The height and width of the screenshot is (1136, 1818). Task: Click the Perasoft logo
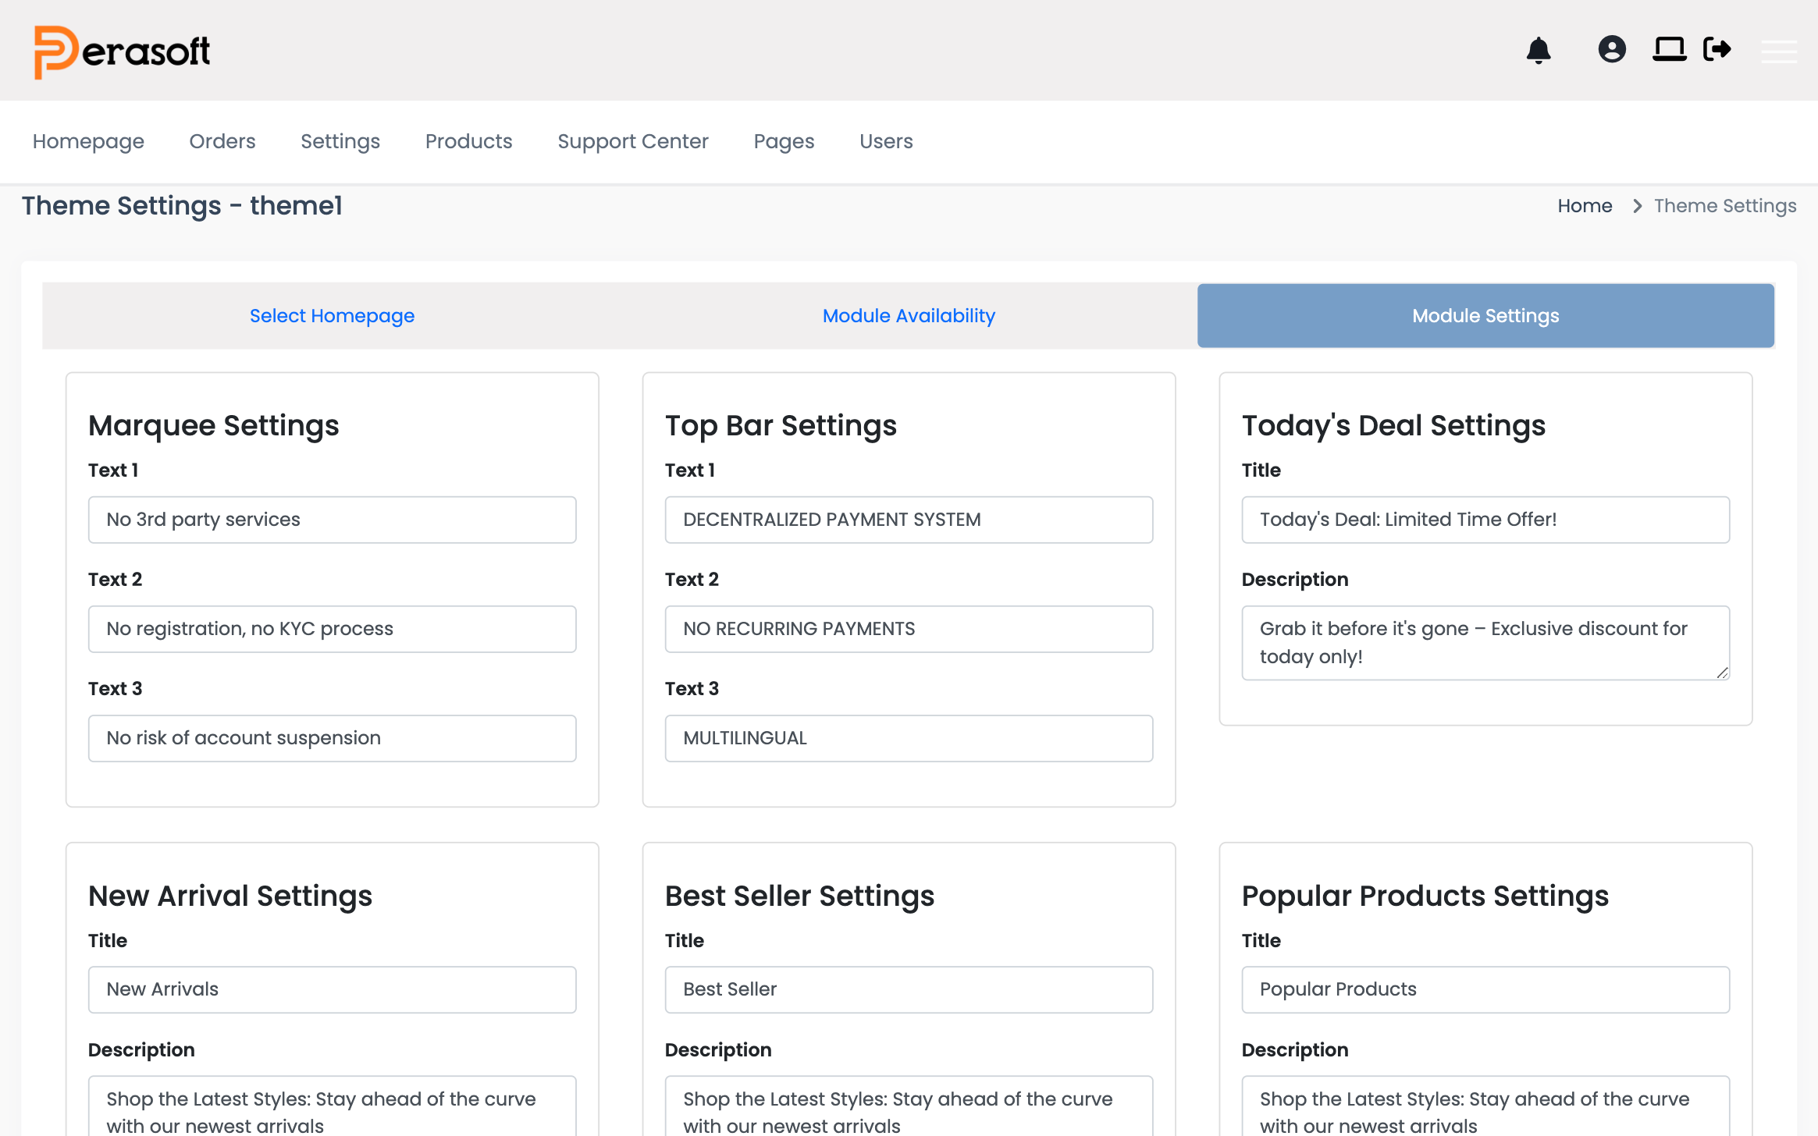pyautogui.click(x=122, y=51)
